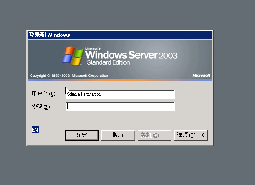255x185 pixels.
Task: Click the orange-blue gradient stripe below banner
Action: pyautogui.click(x=120, y=80)
